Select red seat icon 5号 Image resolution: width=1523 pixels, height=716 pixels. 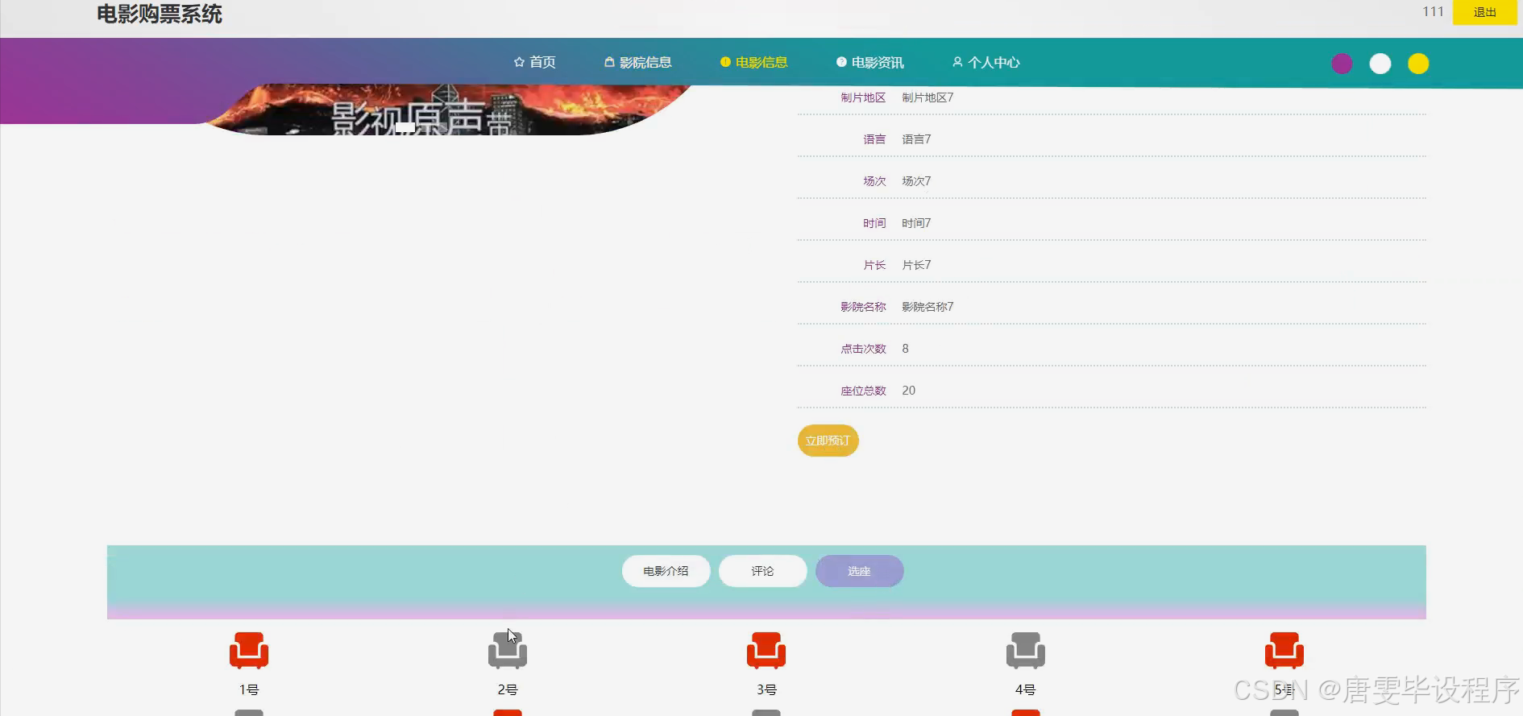tap(1284, 651)
